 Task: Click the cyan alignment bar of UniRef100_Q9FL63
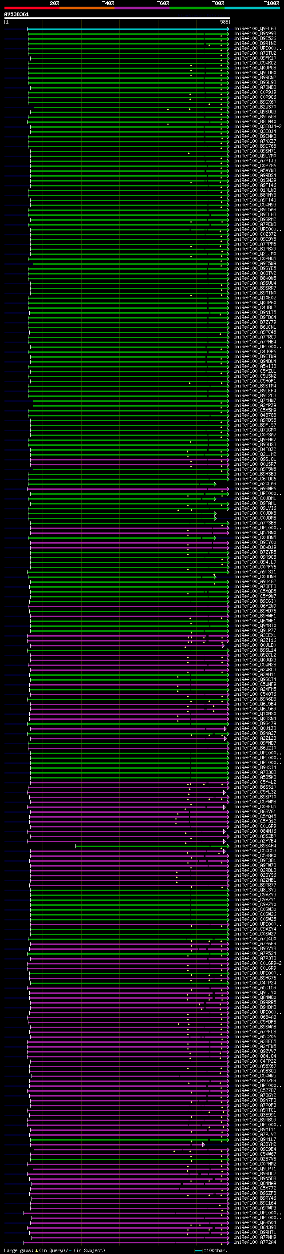pyautogui.click(x=128, y=29)
